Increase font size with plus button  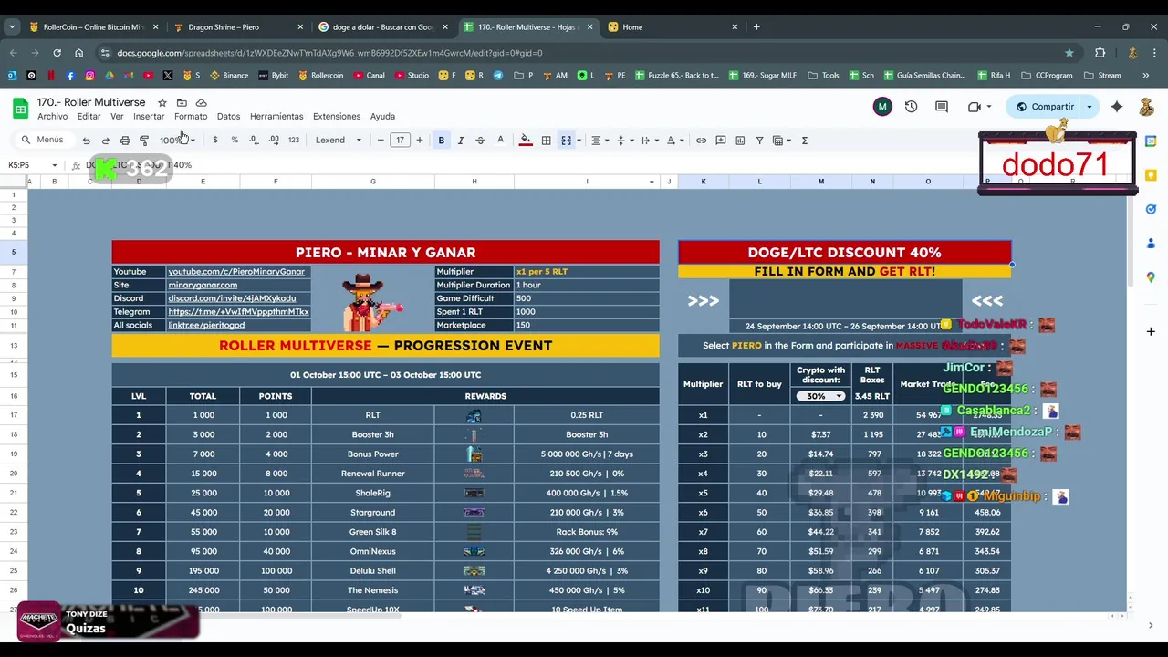click(x=420, y=141)
